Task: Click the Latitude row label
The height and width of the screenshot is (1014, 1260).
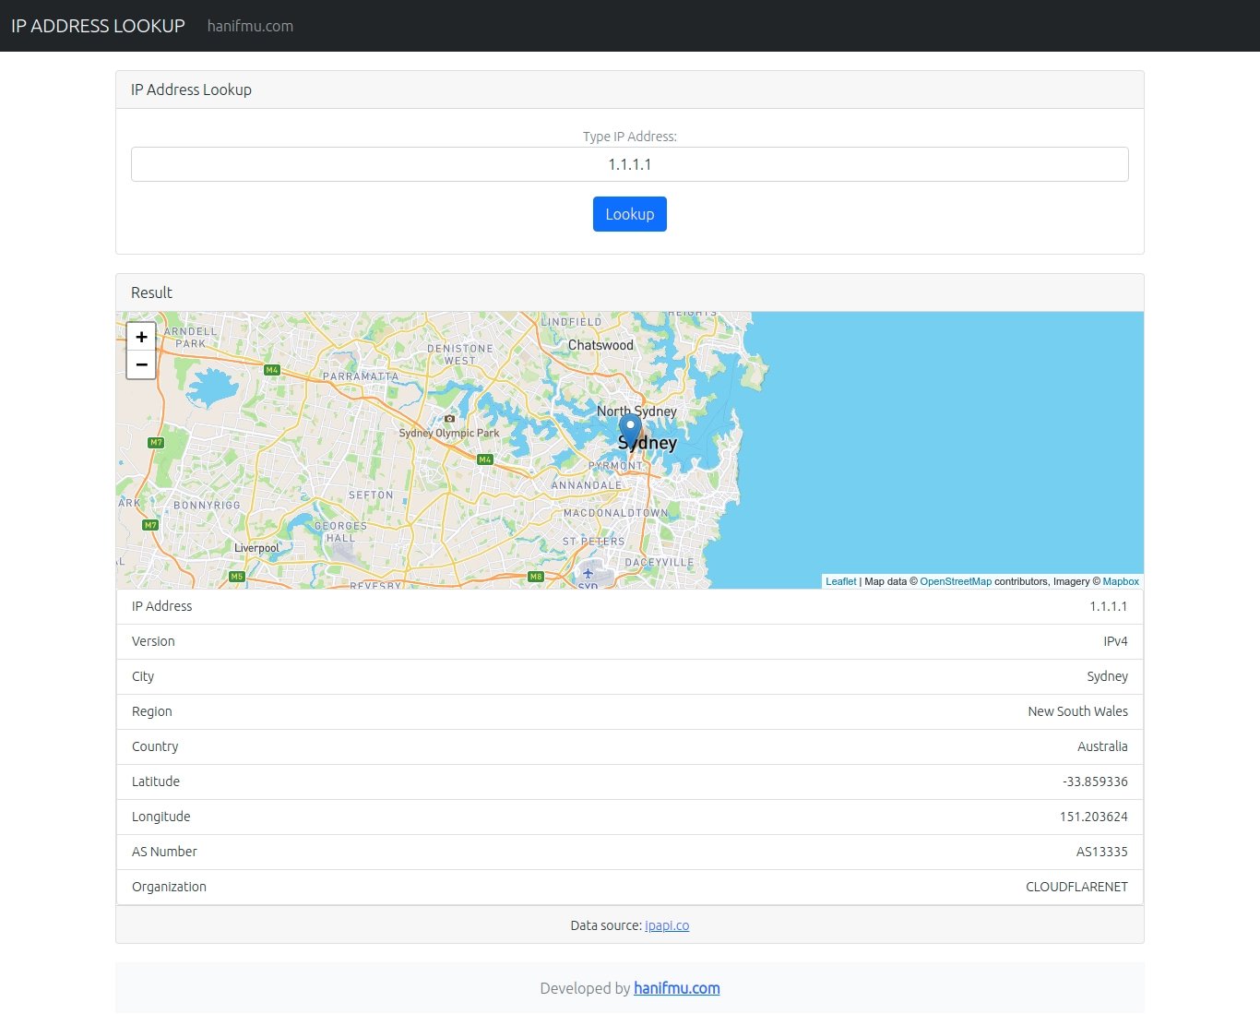Action: click(156, 781)
